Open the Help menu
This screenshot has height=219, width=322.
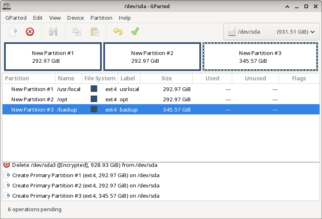click(125, 18)
